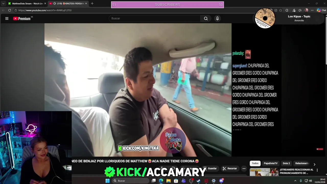The width and height of the screenshot is (327, 184).
Task: Select the PapuDotaTV filter chip
Action: 271,163
